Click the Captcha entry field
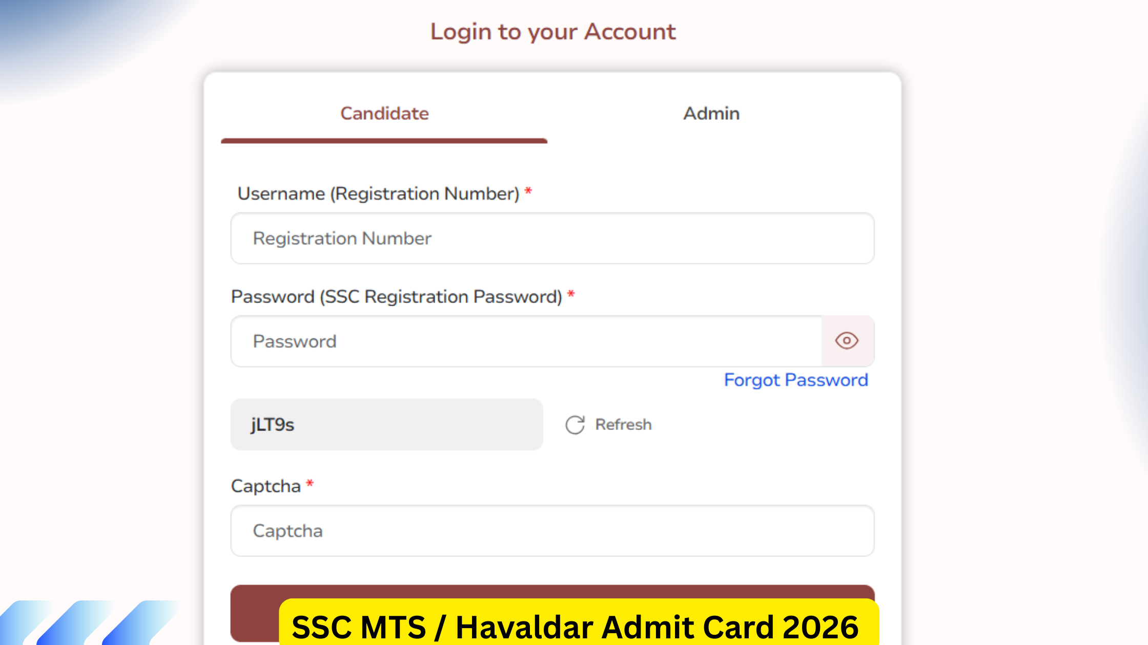The image size is (1148, 645). click(552, 531)
